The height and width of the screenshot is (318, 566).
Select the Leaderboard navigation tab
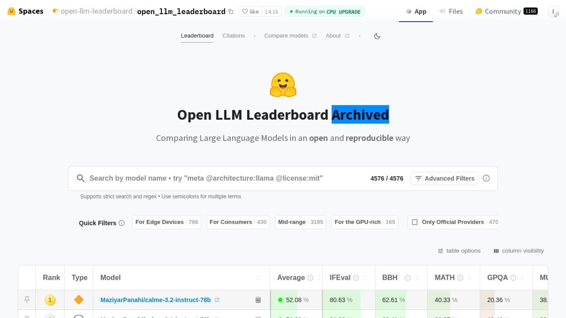point(197,36)
